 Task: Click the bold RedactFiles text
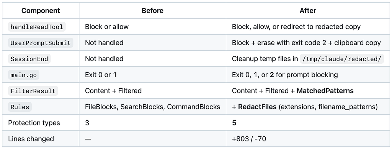[x=257, y=107]
